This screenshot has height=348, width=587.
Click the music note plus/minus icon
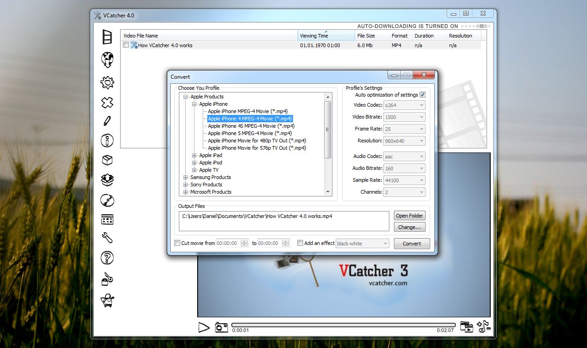coord(484,326)
